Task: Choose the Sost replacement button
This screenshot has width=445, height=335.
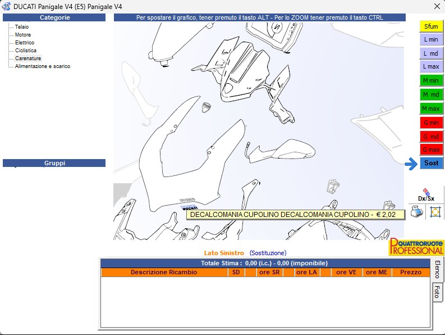Action: point(431,163)
